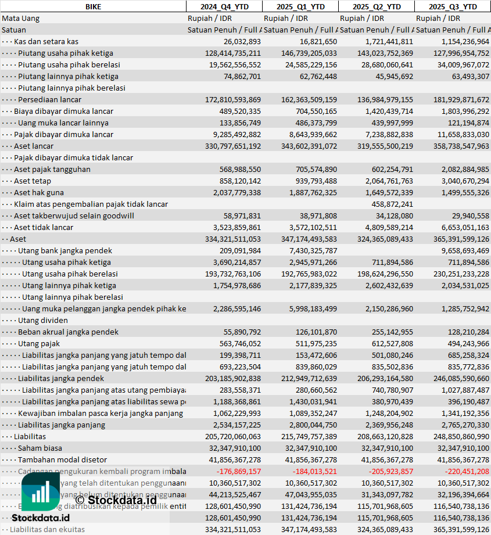The height and width of the screenshot is (535, 491).
Task: Select Piutang usaha pihak berelasi label
Action: pyautogui.click(x=69, y=65)
